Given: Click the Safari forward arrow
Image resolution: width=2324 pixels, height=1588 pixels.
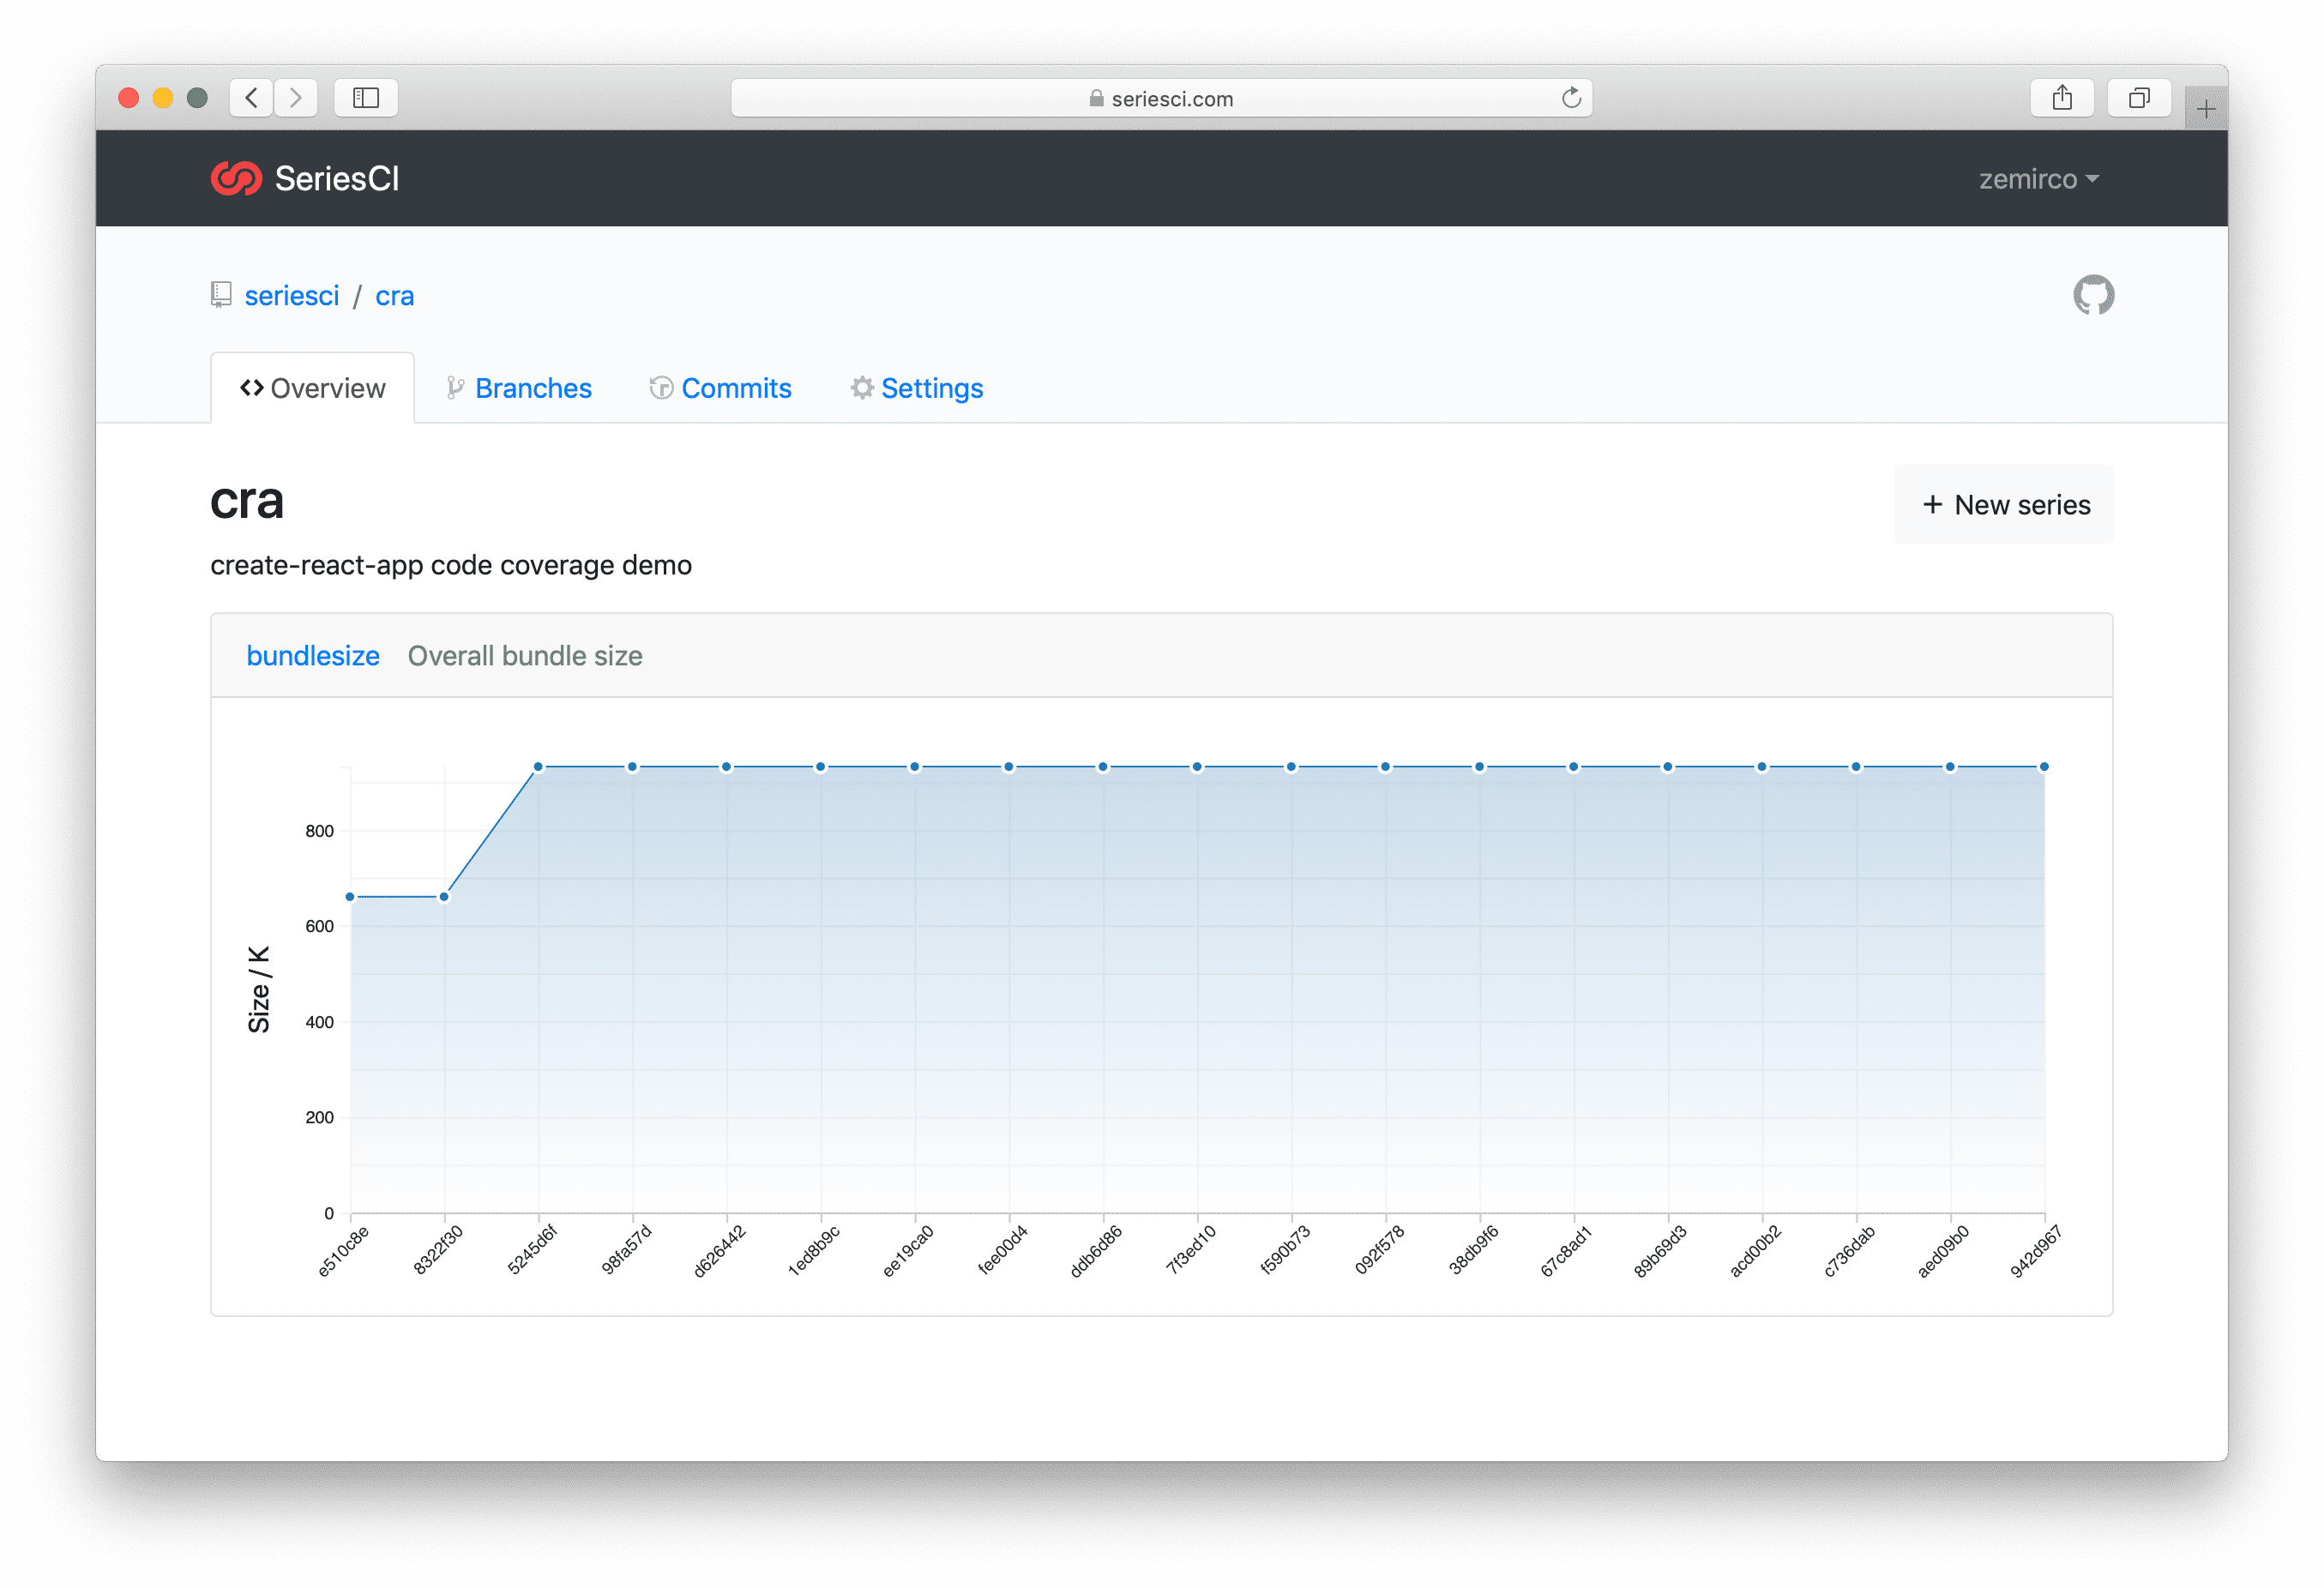Looking at the screenshot, I should tap(296, 98).
